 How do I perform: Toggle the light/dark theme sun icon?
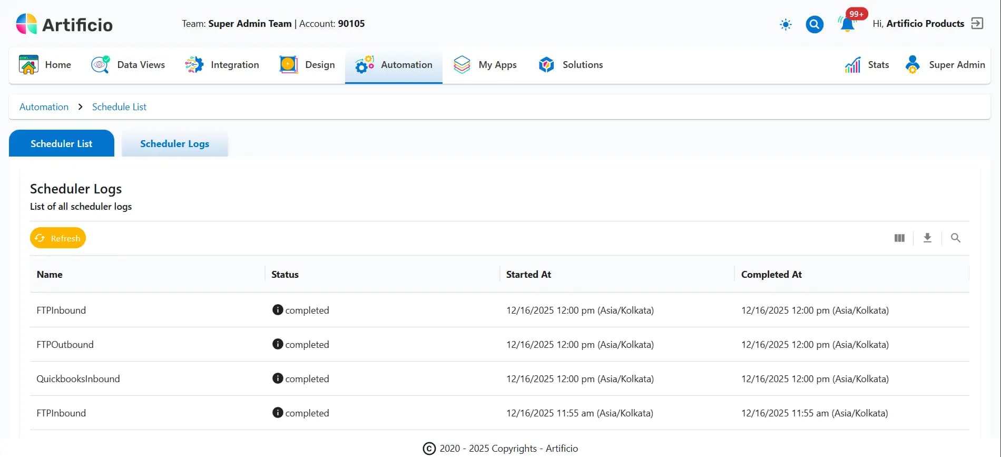(786, 24)
